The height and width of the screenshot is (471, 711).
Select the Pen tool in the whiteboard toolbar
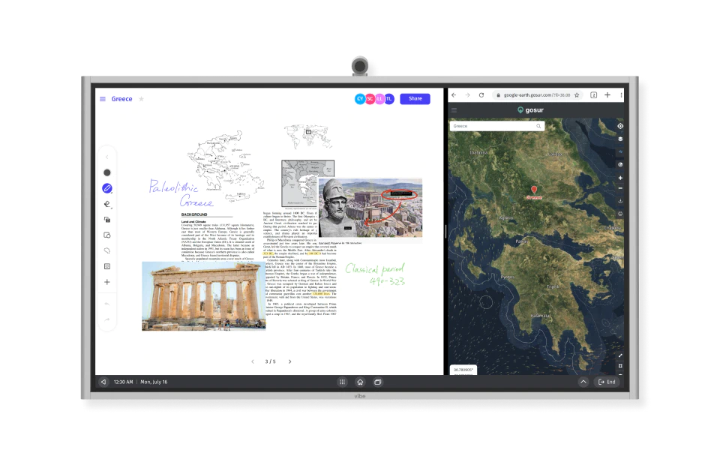click(106, 188)
